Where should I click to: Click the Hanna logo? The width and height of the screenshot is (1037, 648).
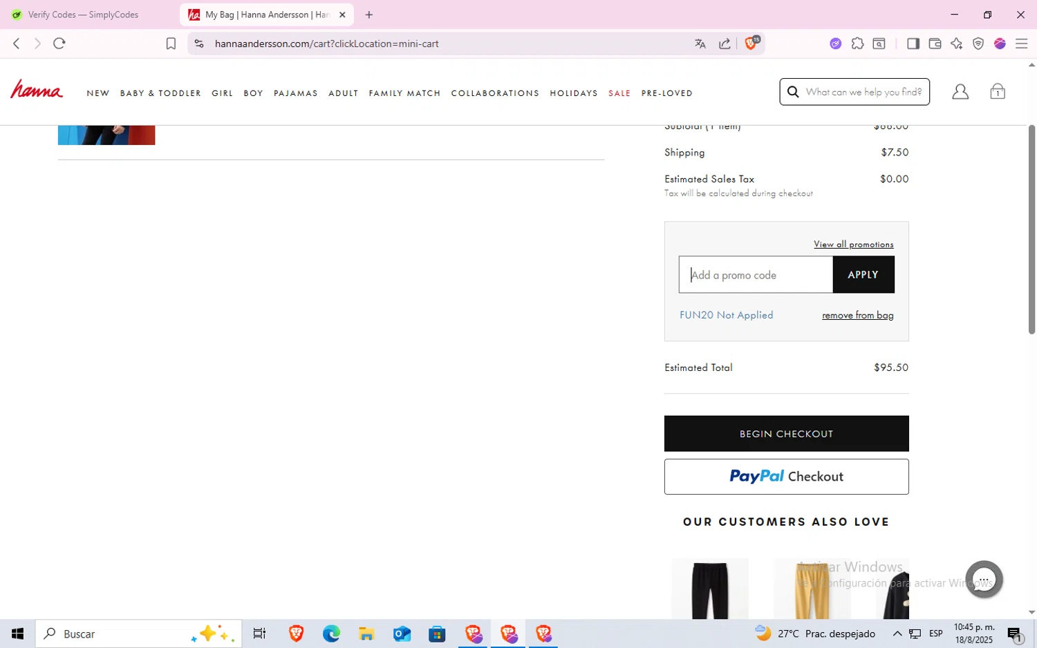(37, 90)
